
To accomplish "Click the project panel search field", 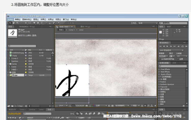I will point(22,46).
